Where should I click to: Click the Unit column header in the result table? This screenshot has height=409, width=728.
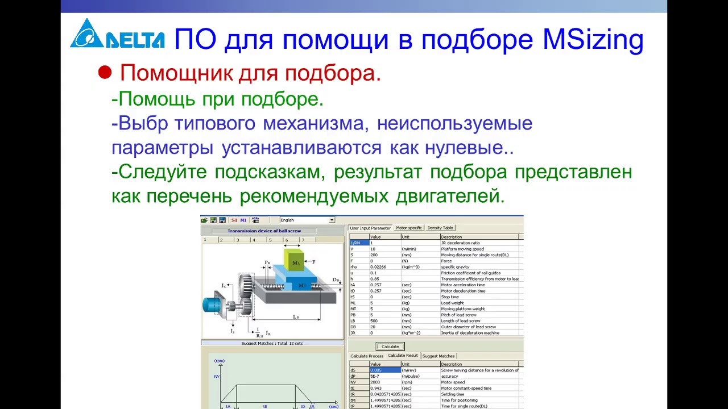tap(420, 364)
